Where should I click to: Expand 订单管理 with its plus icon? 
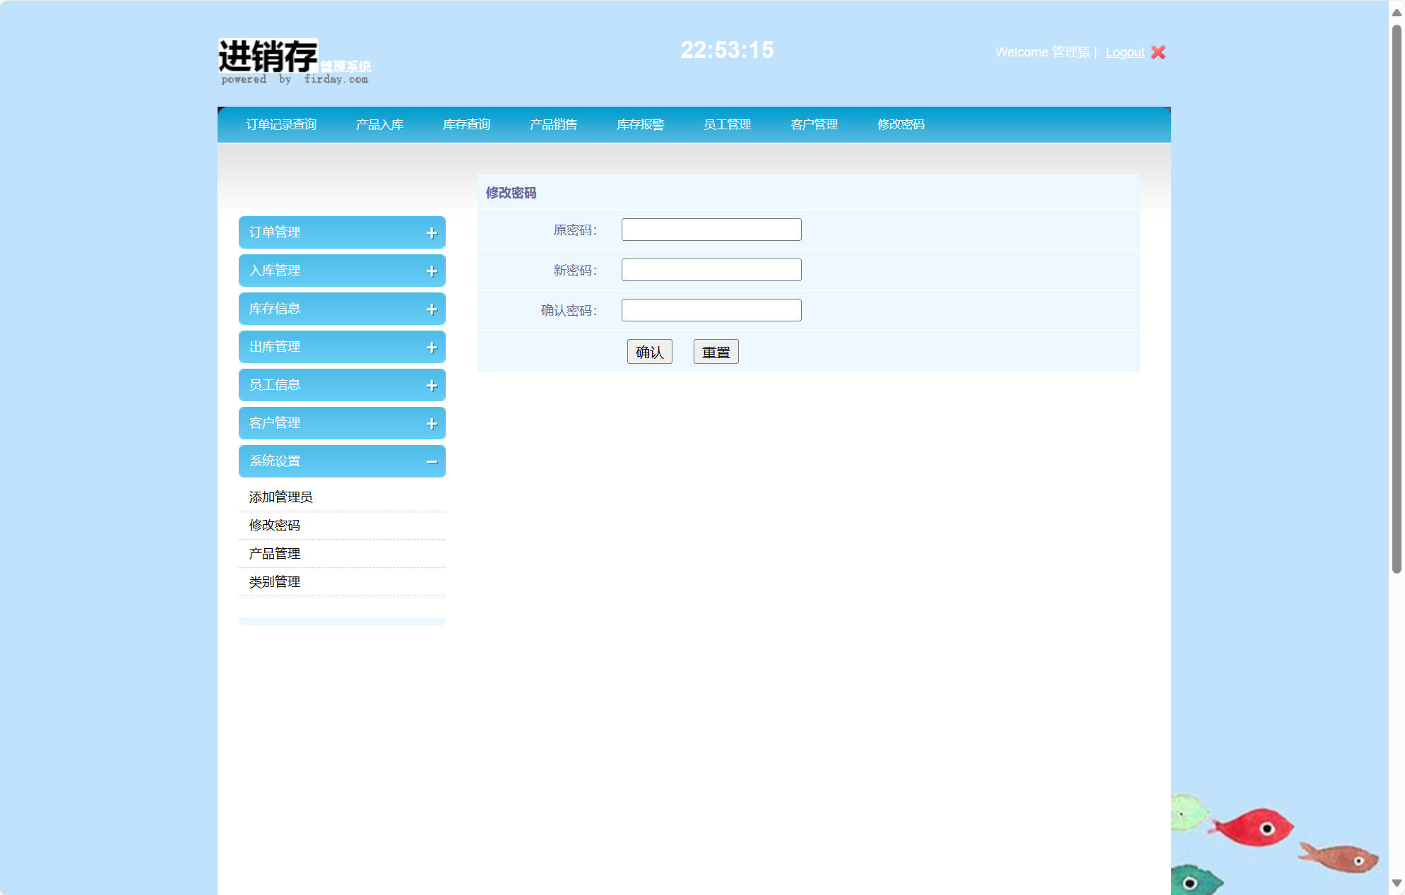pos(432,233)
